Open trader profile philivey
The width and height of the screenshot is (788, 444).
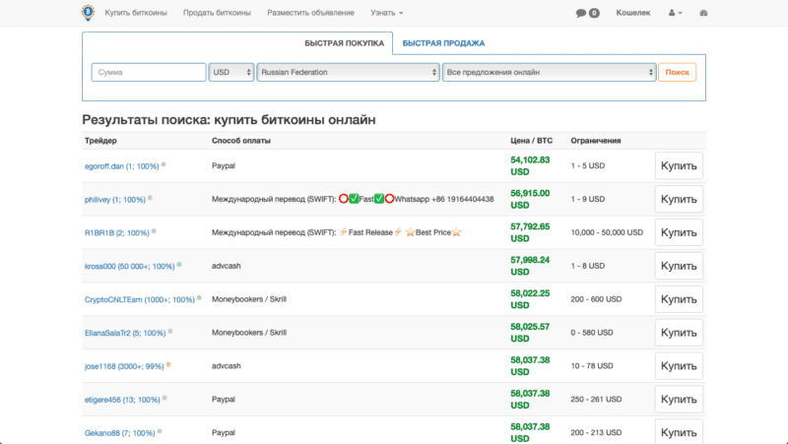115,200
